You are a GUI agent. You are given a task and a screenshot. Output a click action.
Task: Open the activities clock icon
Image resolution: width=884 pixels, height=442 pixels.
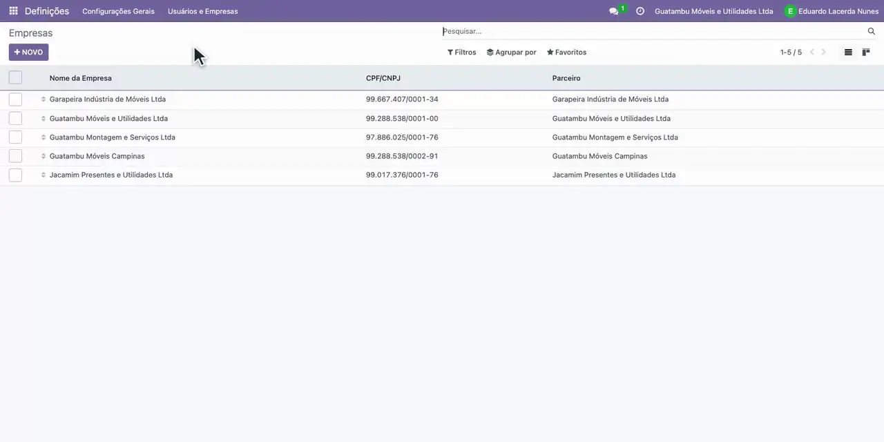(x=640, y=11)
